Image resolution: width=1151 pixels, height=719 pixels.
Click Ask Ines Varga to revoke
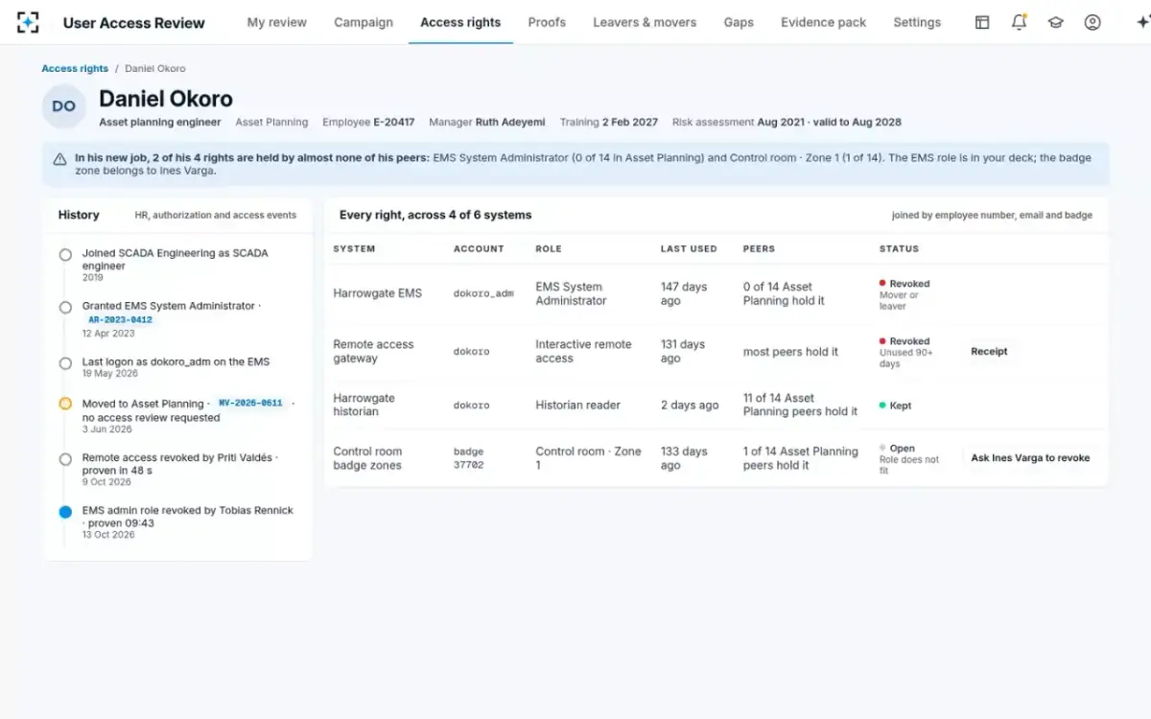(x=1030, y=458)
